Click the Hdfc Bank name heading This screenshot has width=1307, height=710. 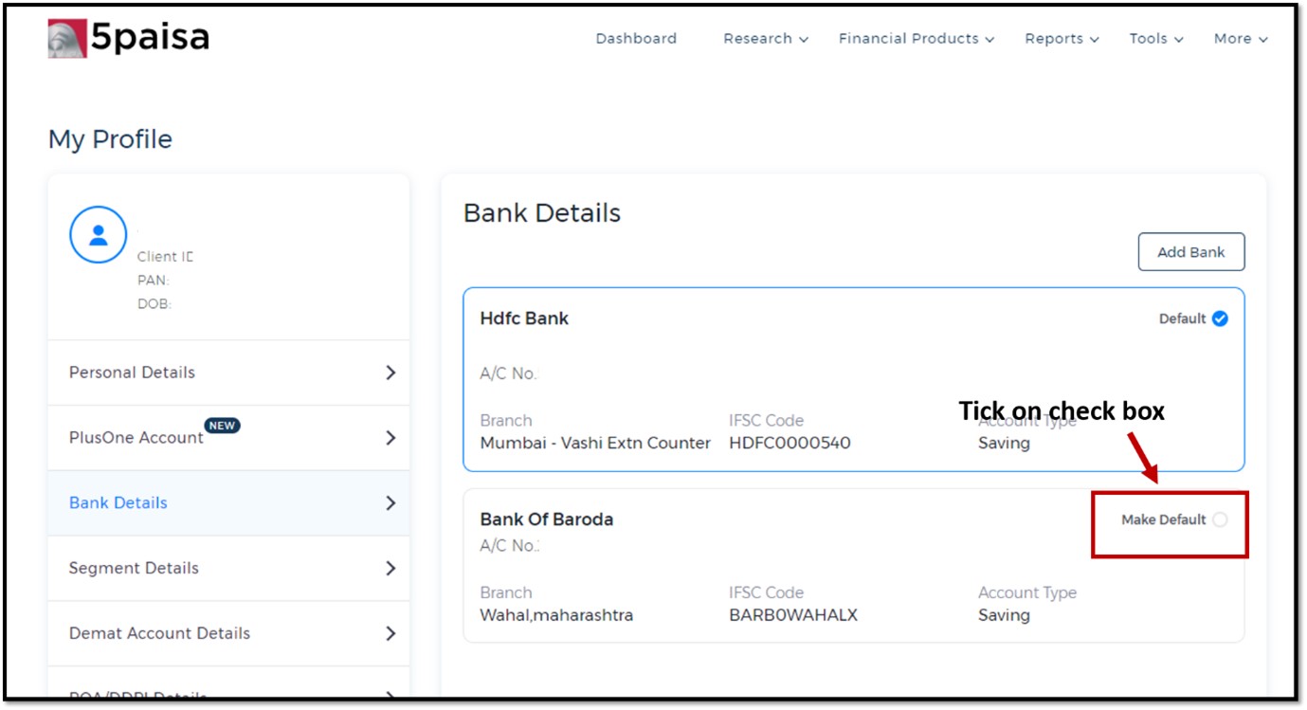click(x=524, y=319)
